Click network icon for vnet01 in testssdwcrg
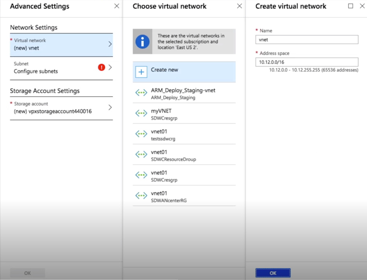 click(x=141, y=134)
